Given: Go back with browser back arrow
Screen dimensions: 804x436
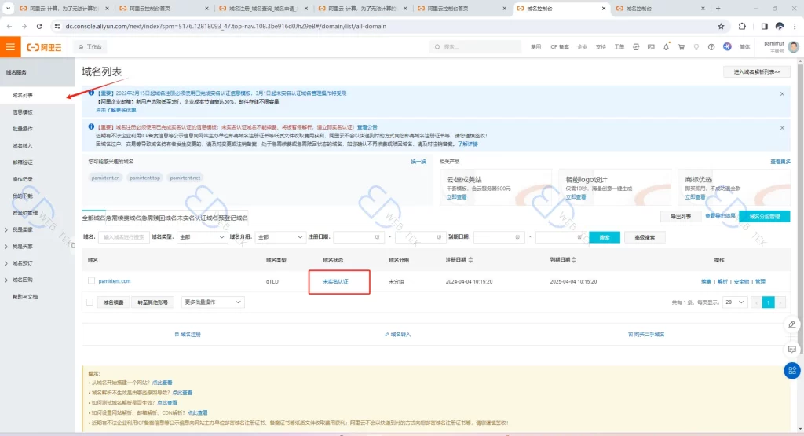Looking at the screenshot, I should click(x=9, y=26).
